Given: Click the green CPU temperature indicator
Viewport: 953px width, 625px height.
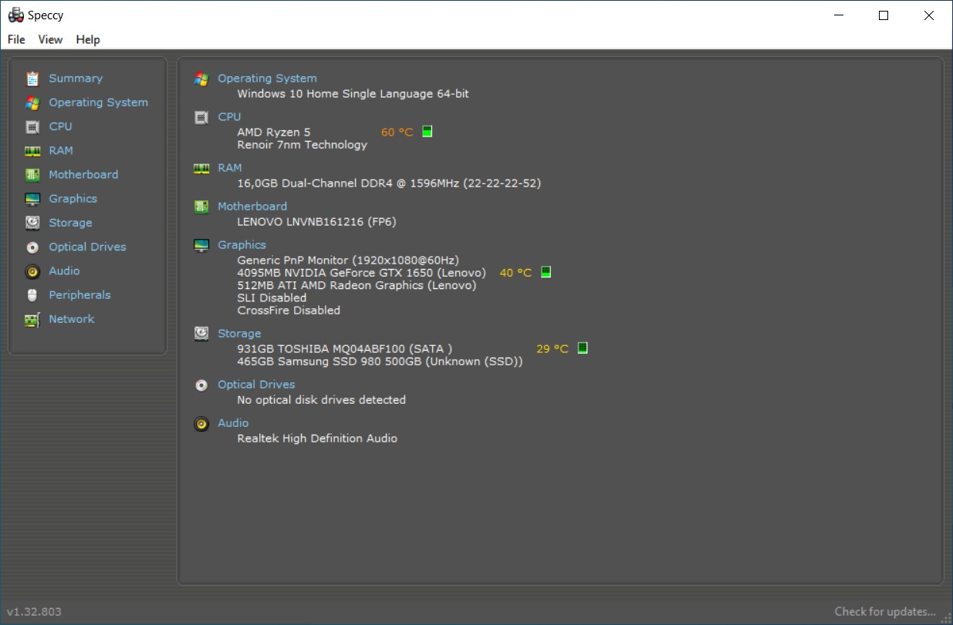Looking at the screenshot, I should click(x=427, y=132).
